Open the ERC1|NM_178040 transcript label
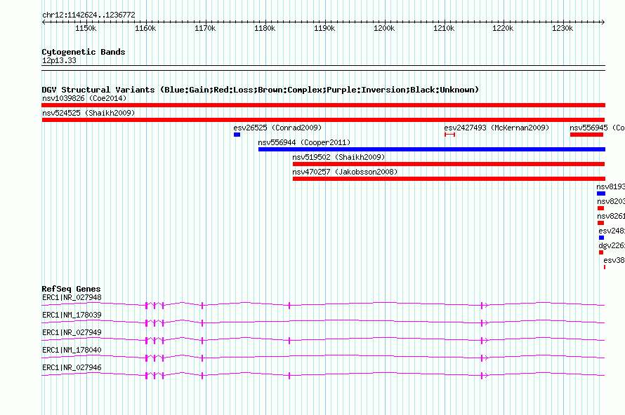 72,350
